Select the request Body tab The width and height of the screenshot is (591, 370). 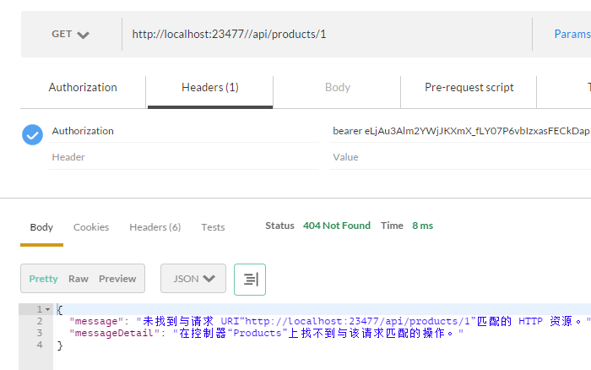(x=338, y=88)
